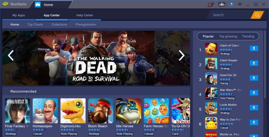Open the Preregistration sub-tab
269x137 pixels.
click(x=86, y=24)
